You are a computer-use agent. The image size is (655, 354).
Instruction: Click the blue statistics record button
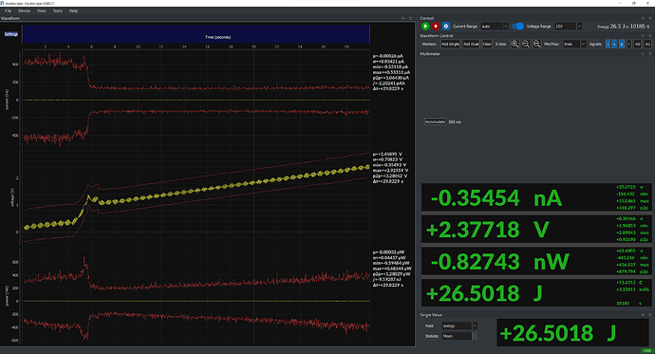pyautogui.click(x=446, y=26)
